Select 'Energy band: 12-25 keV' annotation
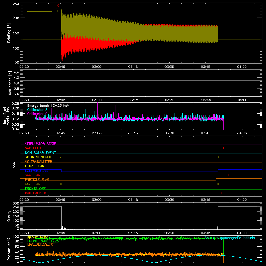 [x=48, y=106]
